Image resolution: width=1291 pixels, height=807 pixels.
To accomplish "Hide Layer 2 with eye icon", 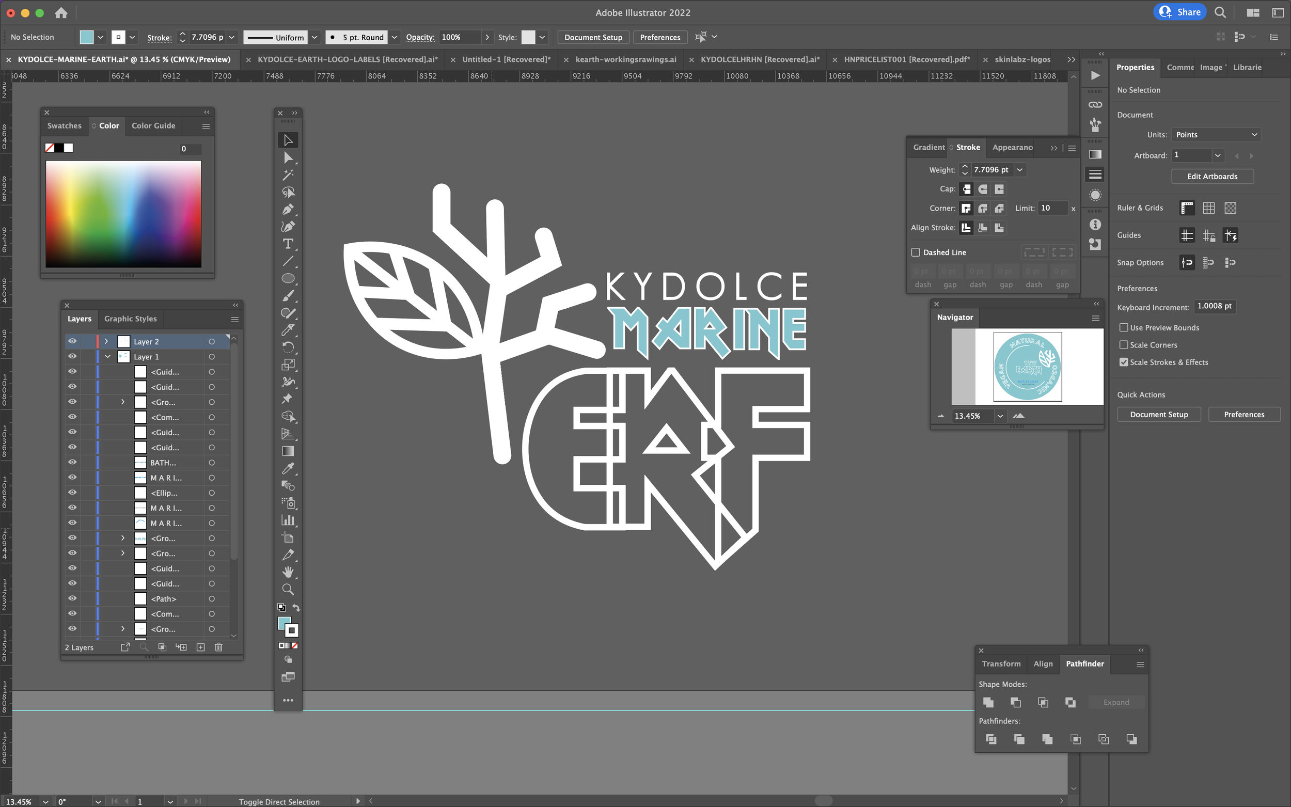I will [72, 341].
